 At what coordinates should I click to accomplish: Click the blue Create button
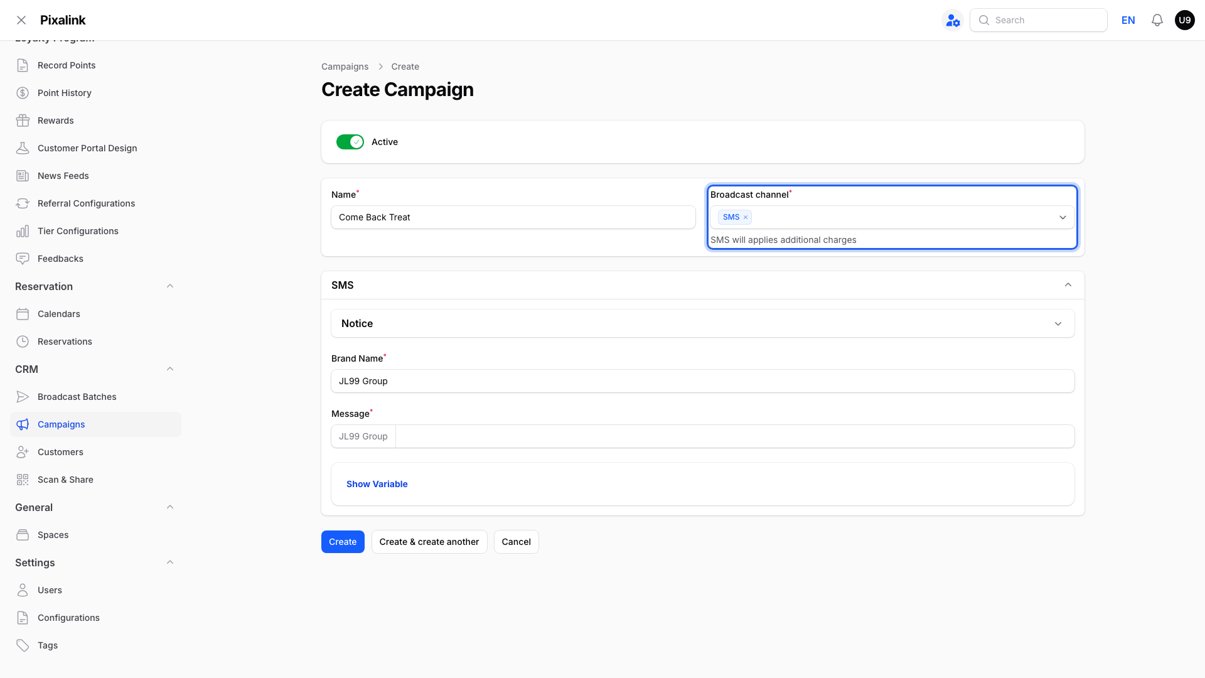coord(343,542)
